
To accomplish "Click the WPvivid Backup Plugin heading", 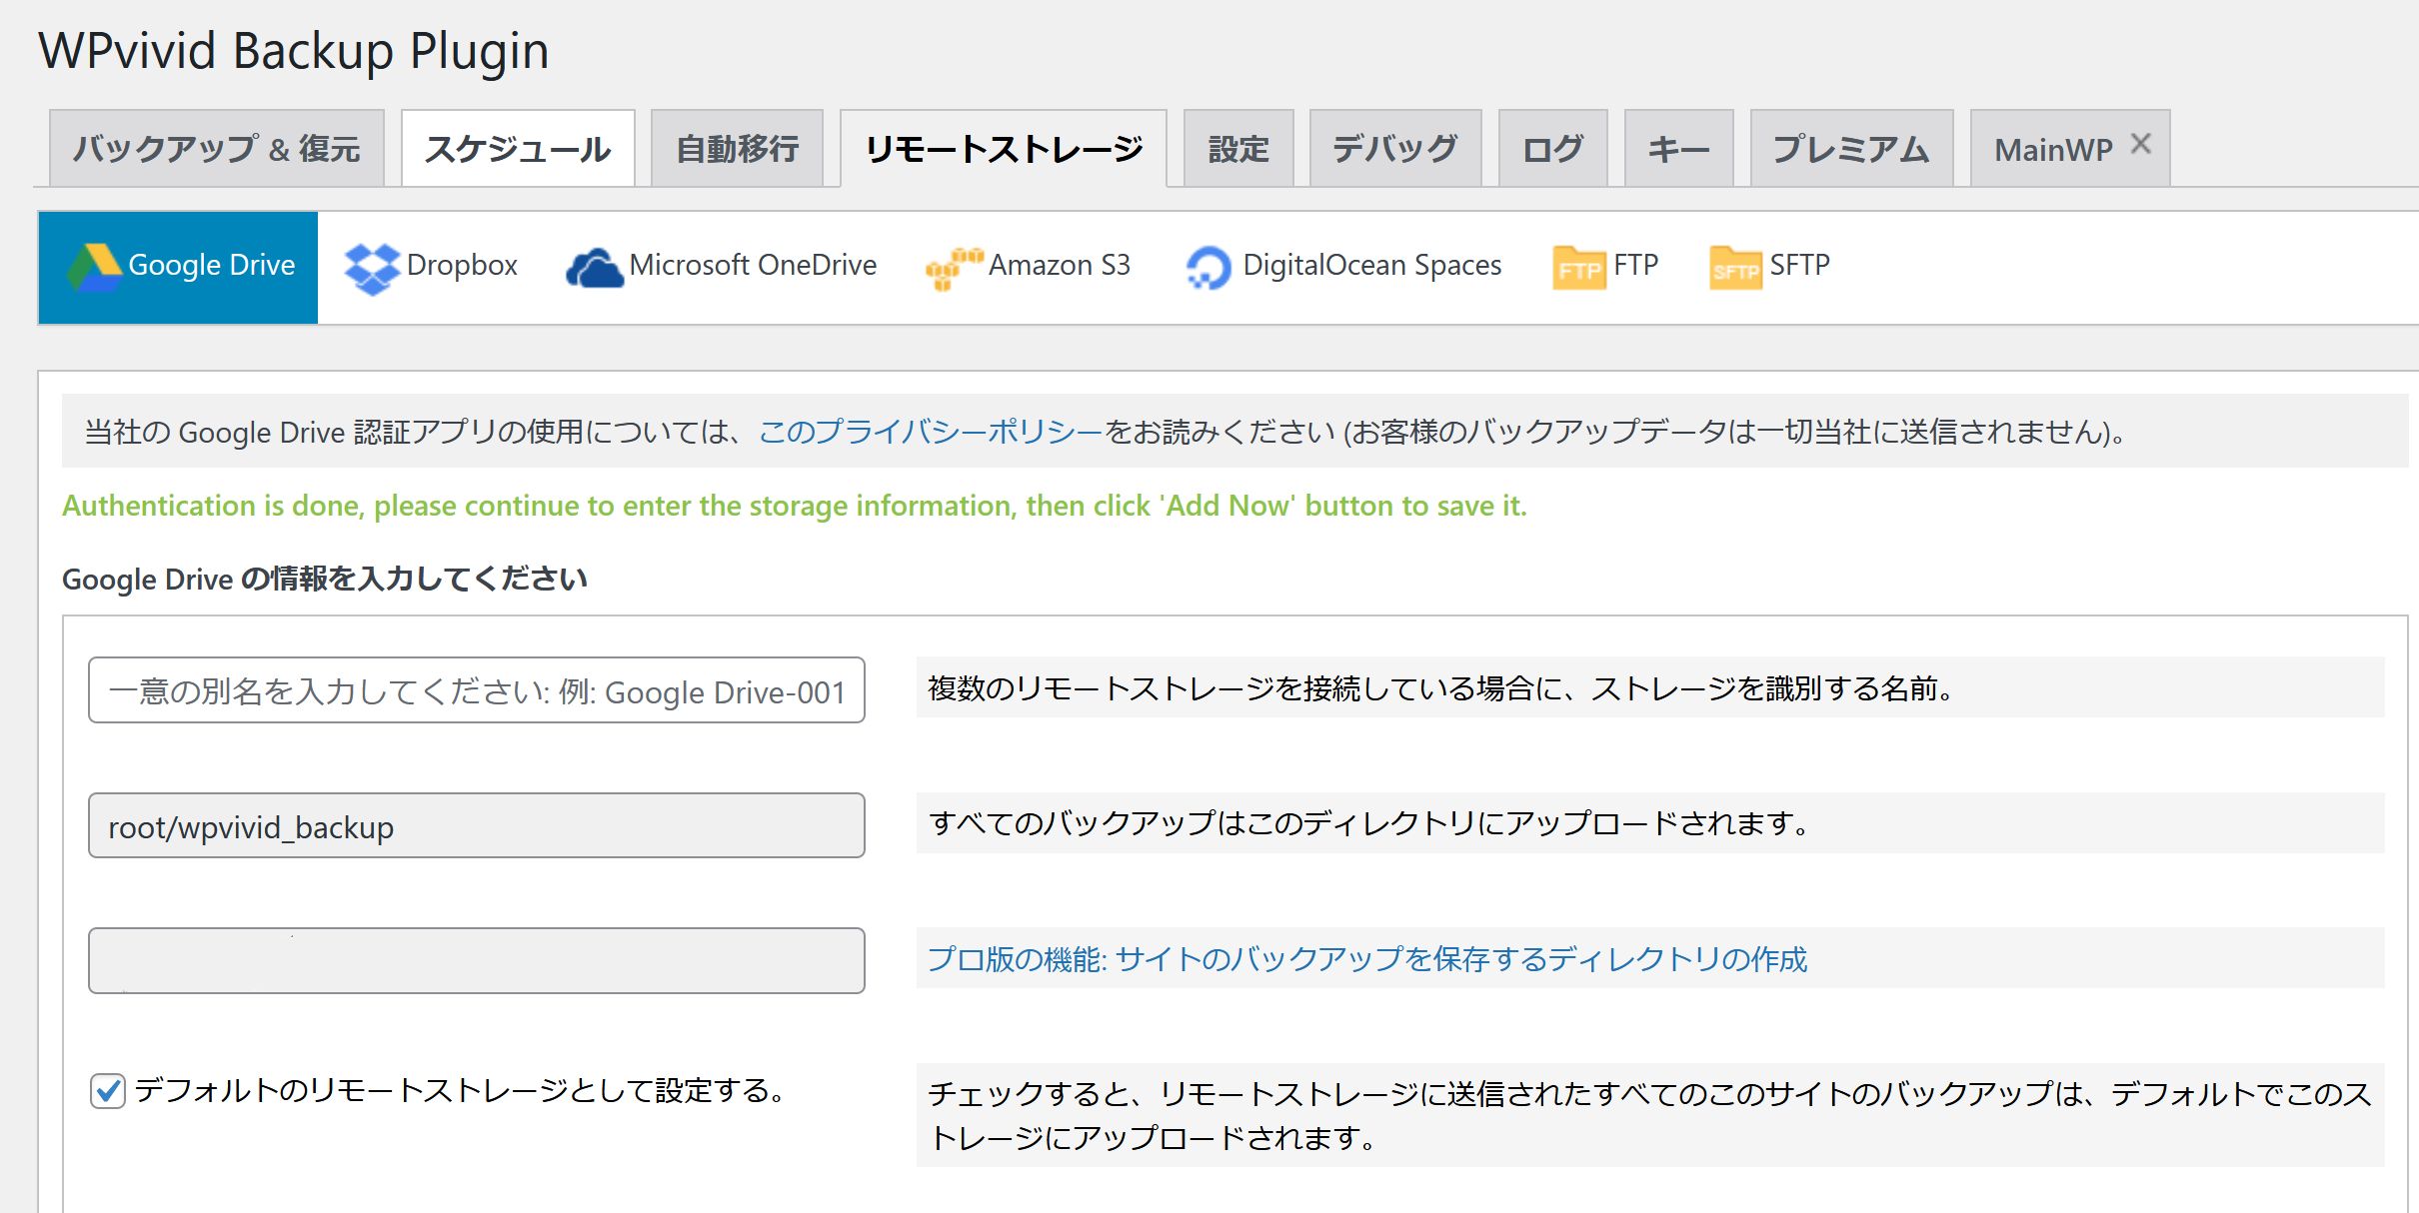I will 294,51.
